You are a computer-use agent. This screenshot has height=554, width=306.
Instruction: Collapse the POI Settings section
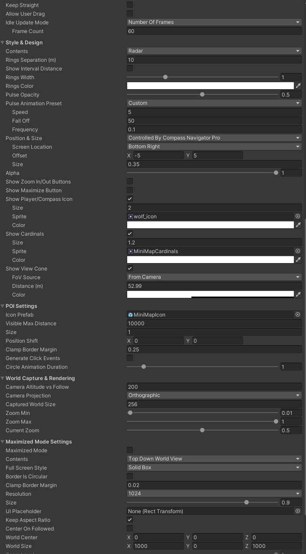coord(3,306)
